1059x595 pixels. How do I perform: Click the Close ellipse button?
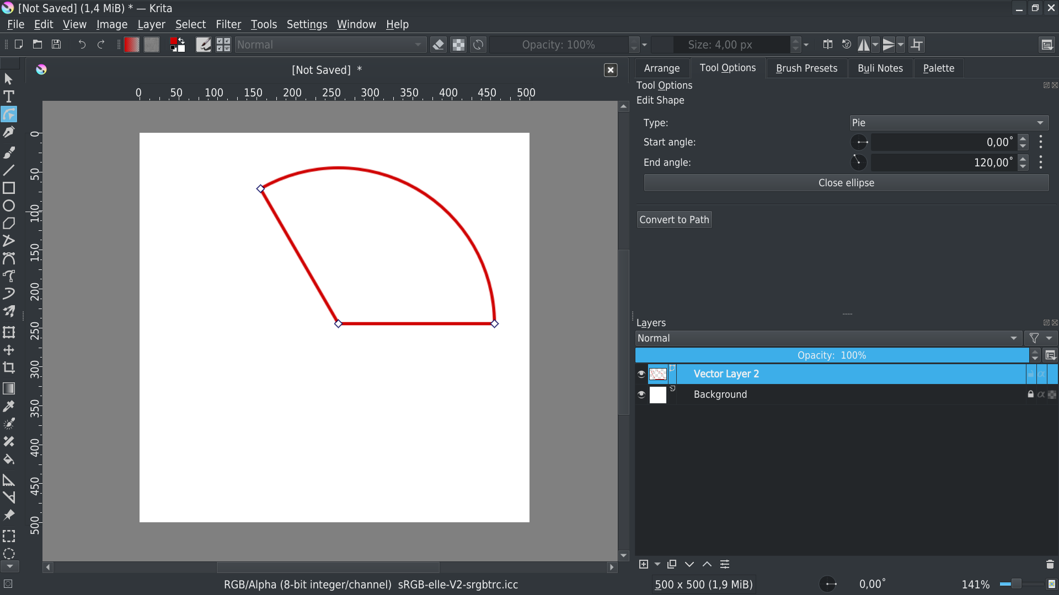click(846, 183)
